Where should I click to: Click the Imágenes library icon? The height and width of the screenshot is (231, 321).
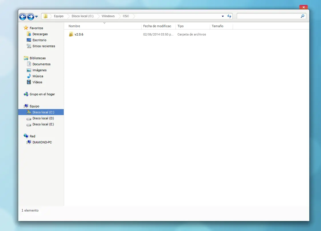coord(29,70)
